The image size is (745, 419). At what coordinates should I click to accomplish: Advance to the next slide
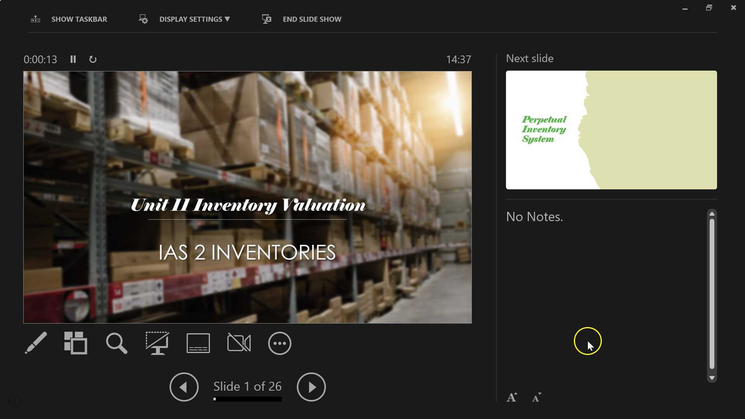tap(311, 387)
